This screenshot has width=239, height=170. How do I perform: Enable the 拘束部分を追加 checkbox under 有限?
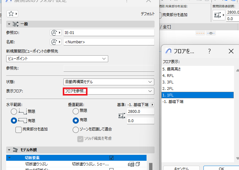[19, 130]
